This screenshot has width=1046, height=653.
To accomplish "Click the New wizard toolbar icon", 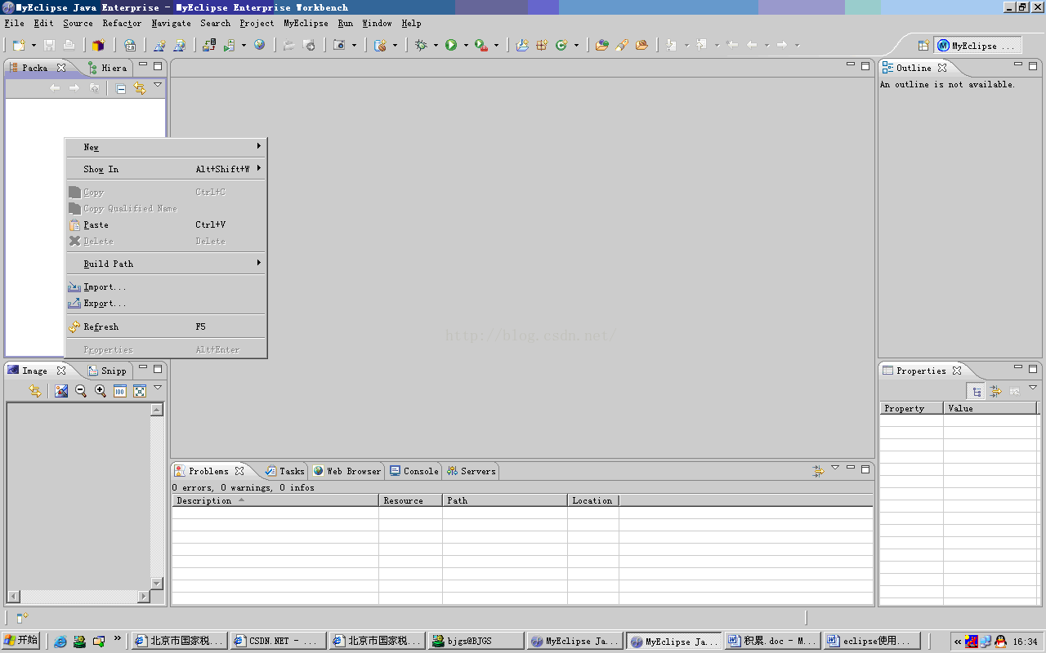I will pos(19,46).
